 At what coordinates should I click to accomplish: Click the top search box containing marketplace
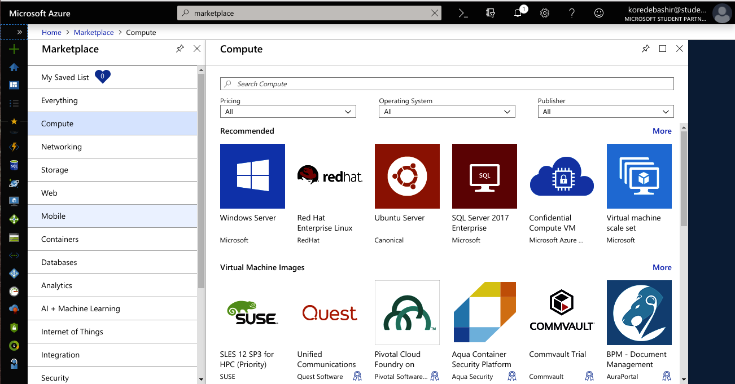309,13
